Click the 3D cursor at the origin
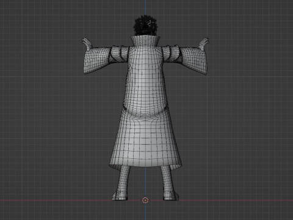This screenshot has width=293, height=220. (145, 200)
